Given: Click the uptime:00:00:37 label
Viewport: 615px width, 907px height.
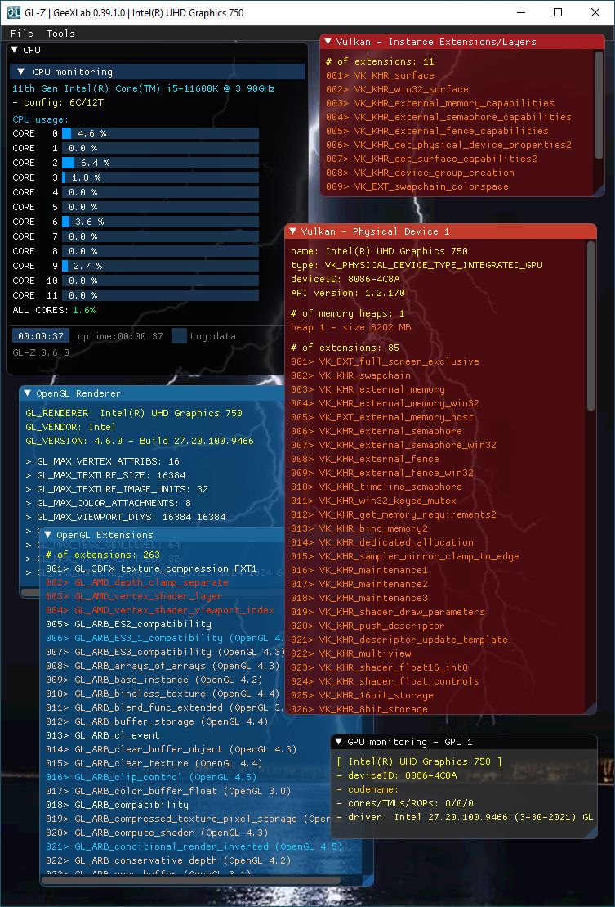Looking at the screenshot, I should tap(120, 336).
